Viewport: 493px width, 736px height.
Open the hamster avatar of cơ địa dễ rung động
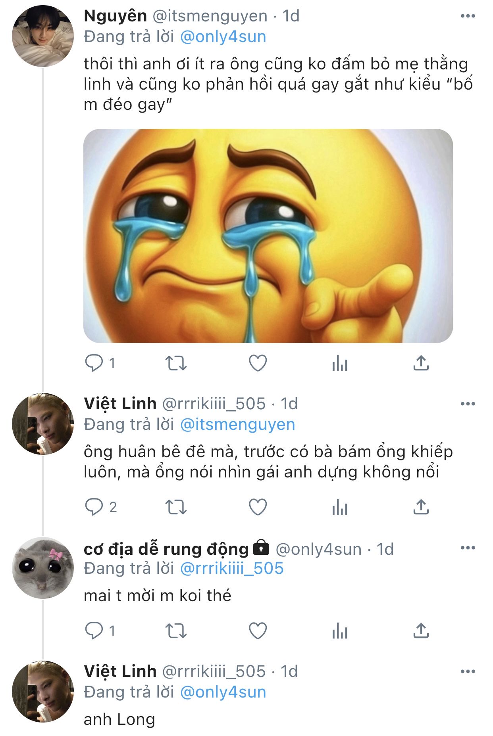(43, 568)
